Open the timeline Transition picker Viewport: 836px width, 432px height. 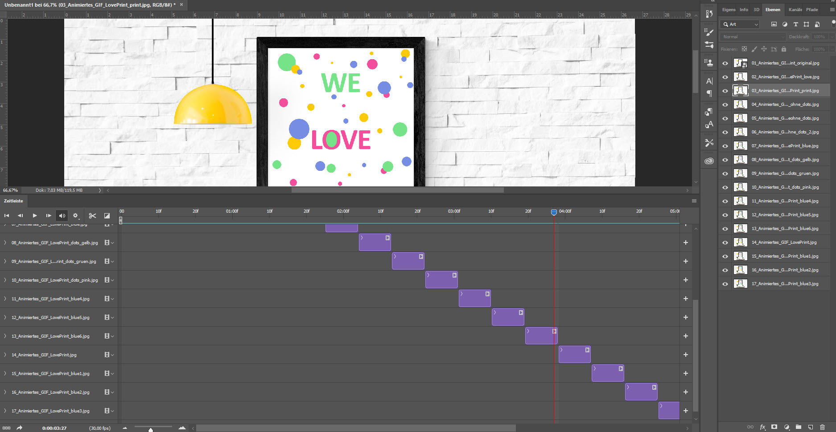[107, 215]
